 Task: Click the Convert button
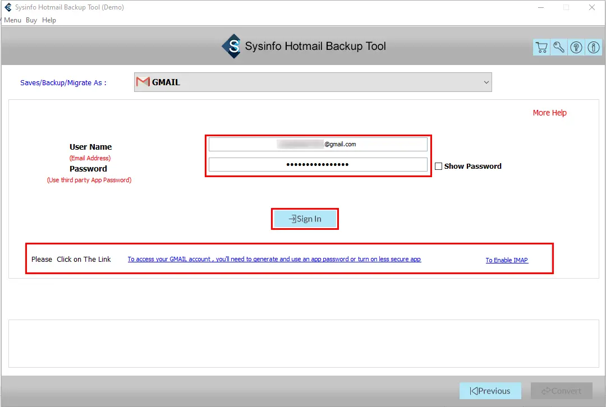(562, 391)
